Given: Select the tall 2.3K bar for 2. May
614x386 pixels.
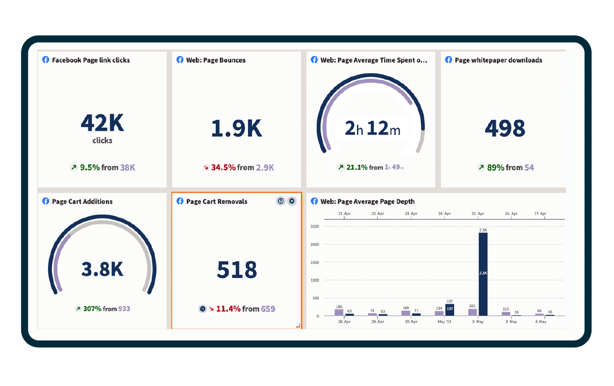Looking at the screenshot, I should (483, 274).
